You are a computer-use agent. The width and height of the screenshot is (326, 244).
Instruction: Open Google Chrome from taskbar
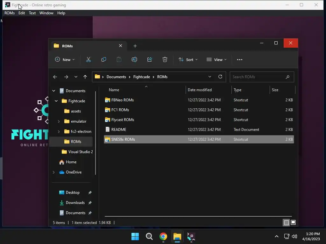pyautogui.click(x=163, y=236)
